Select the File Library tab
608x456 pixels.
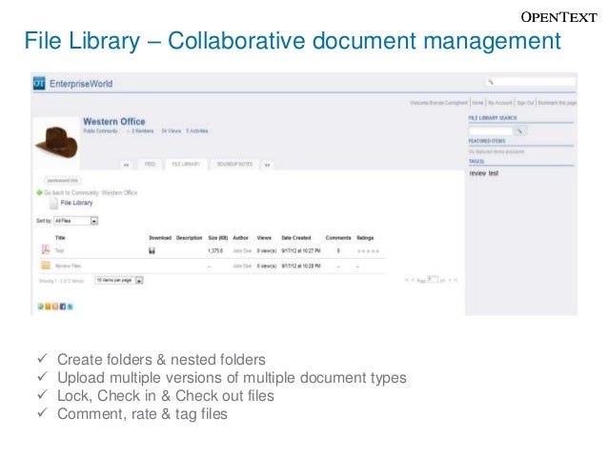[186, 165]
